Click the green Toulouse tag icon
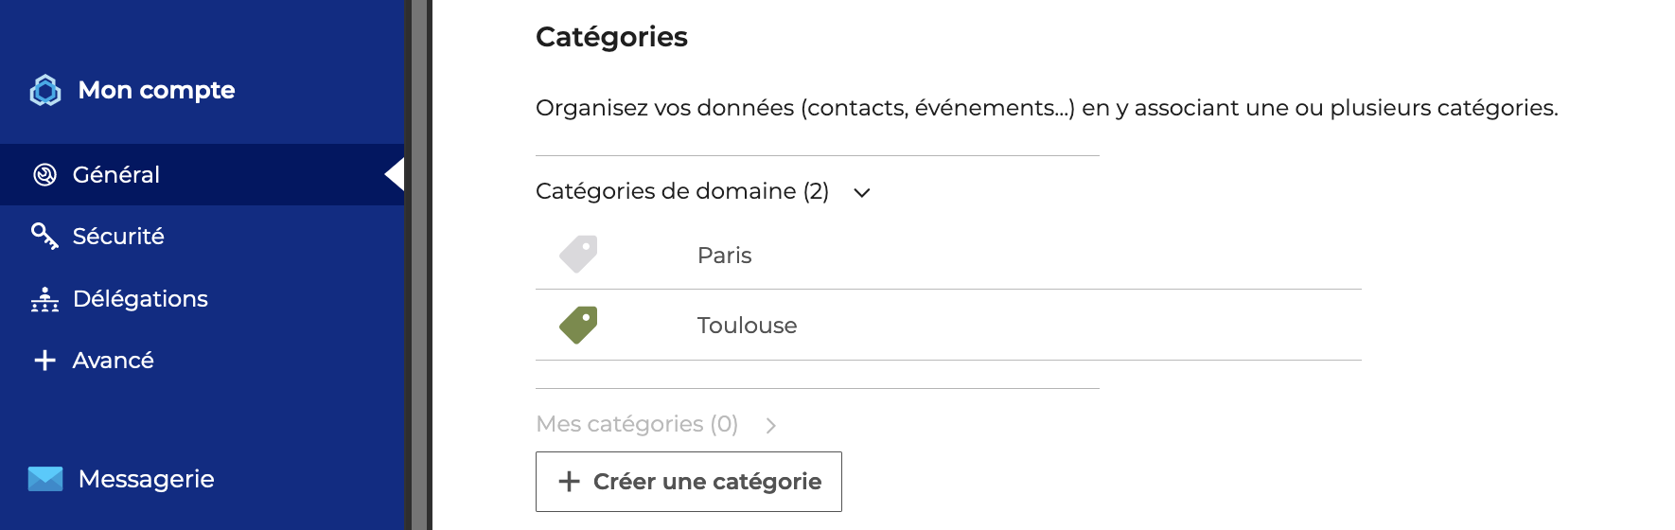 point(578,326)
